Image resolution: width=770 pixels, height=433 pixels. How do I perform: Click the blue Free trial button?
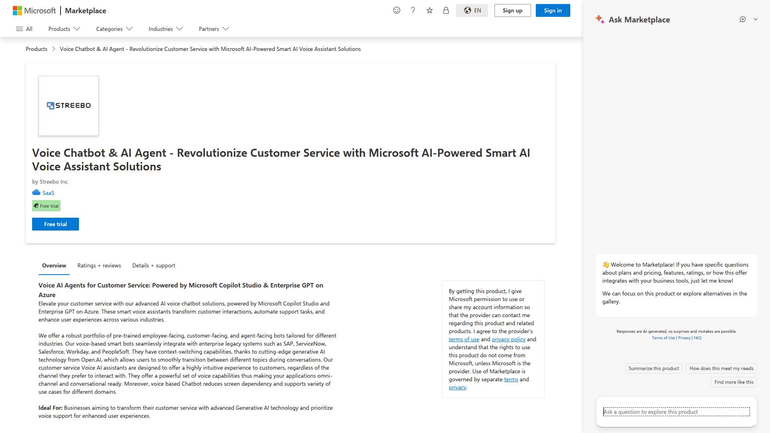[55, 224]
